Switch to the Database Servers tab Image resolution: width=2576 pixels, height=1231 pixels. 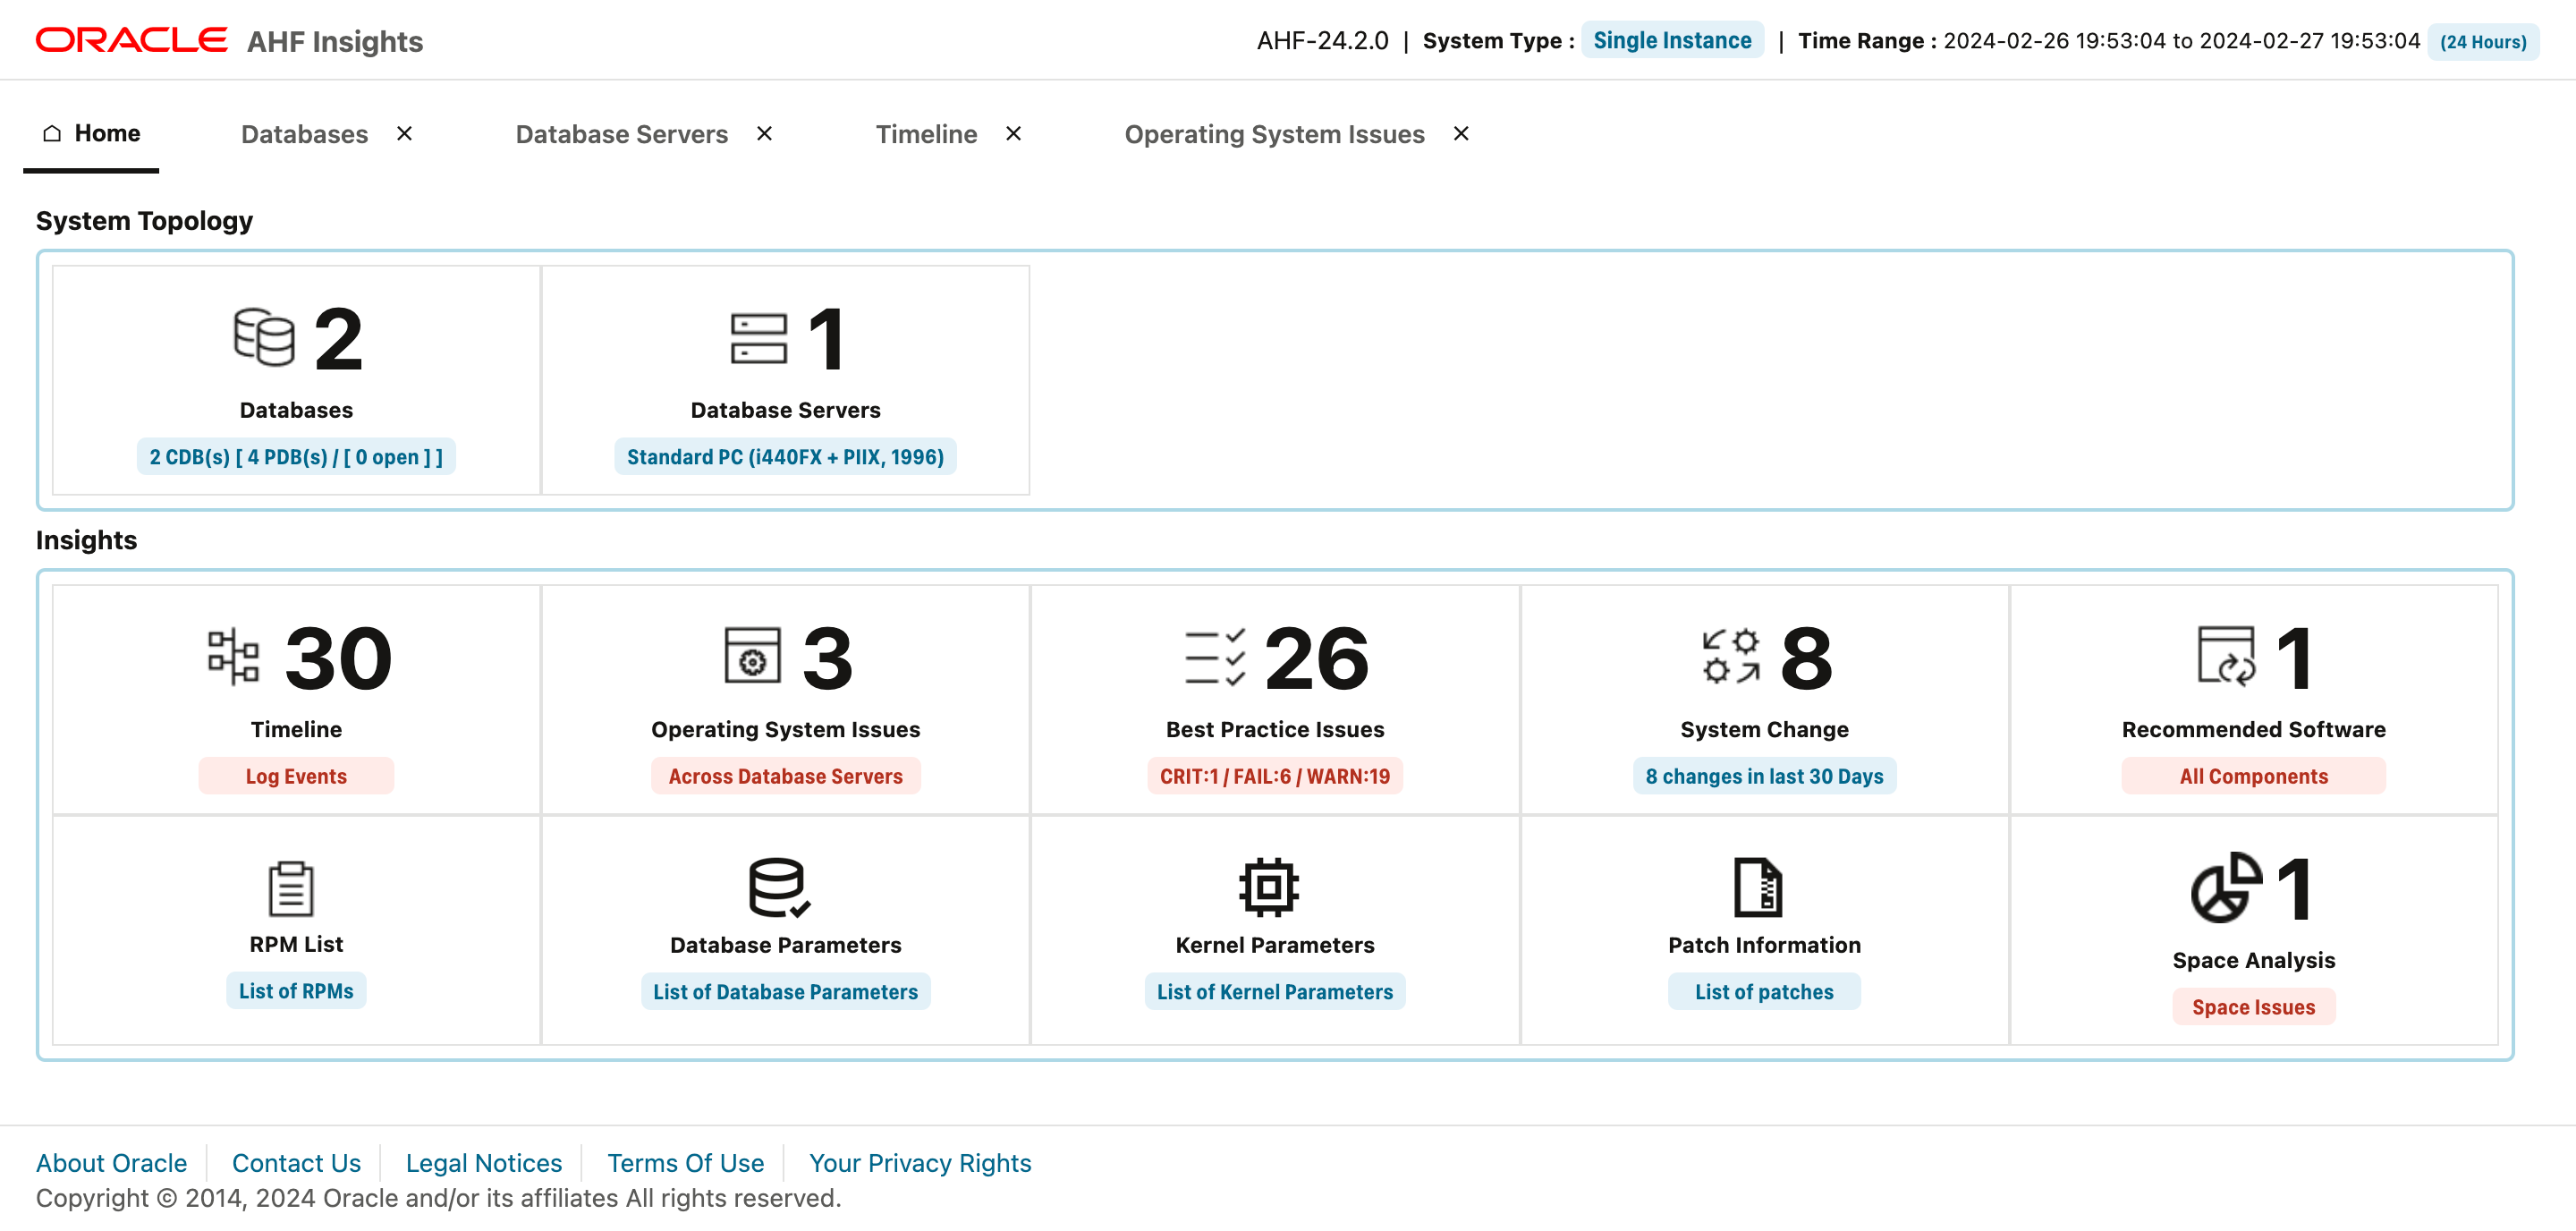[621, 133]
